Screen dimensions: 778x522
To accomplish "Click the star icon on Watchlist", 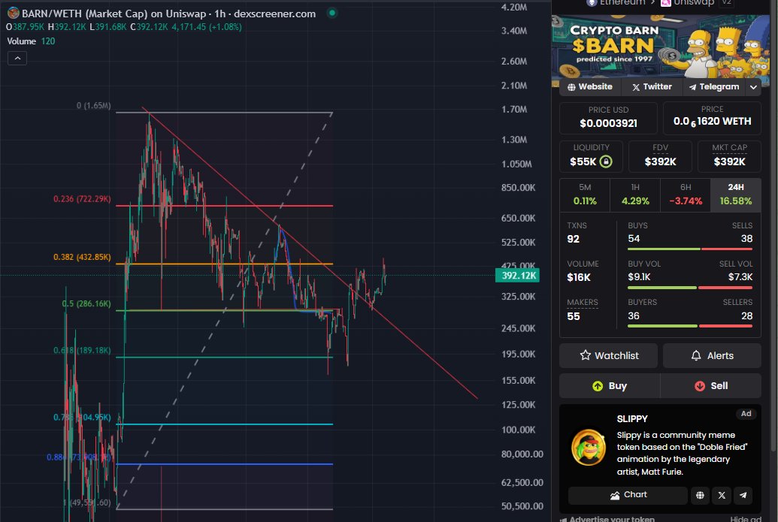I will point(586,355).
